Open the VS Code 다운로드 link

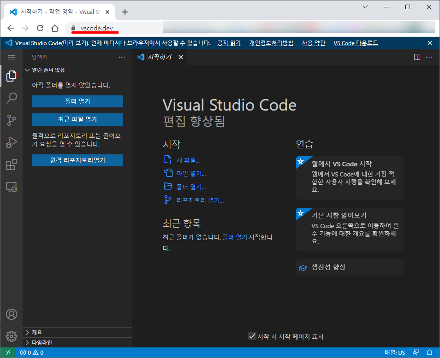click(356, 43)
